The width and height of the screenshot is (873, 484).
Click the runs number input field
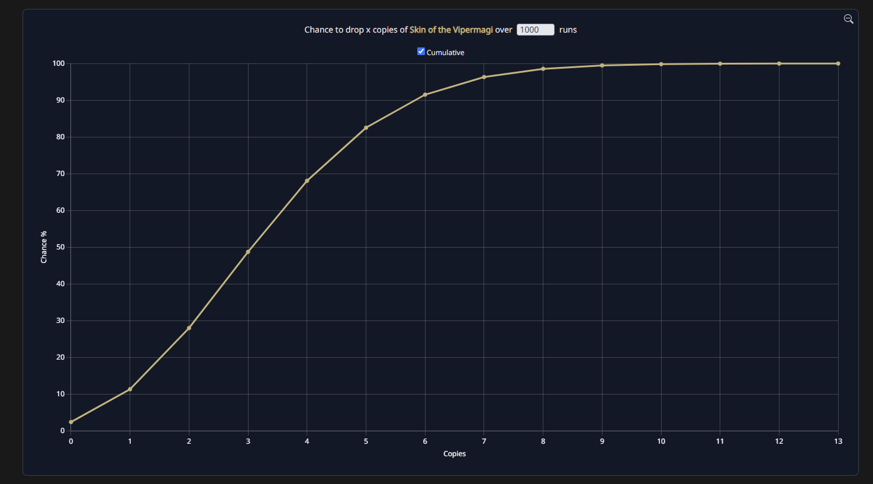coord(535,30)
